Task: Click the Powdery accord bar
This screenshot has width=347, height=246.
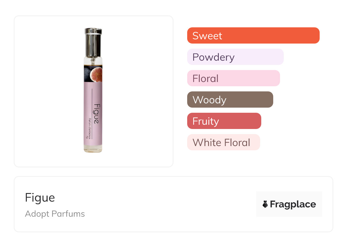Action: tap(235, 57)
